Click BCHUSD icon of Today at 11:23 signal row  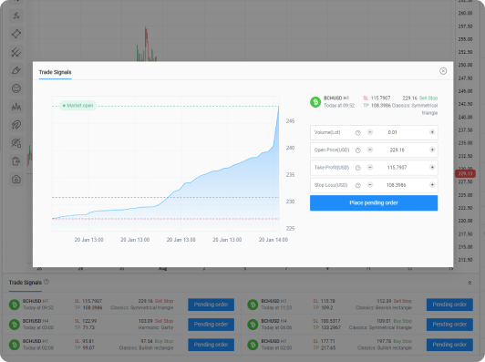(253, 305)
